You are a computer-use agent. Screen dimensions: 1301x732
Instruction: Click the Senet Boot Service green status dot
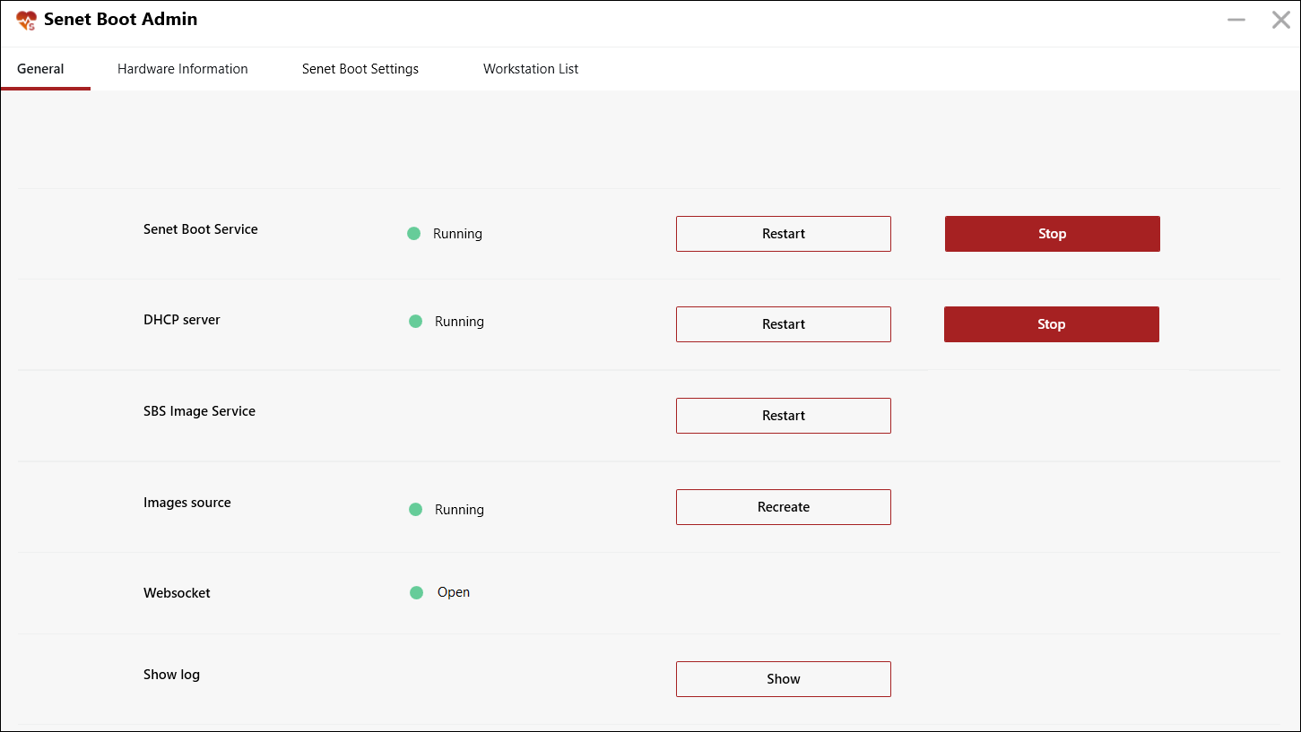[413, 234]
